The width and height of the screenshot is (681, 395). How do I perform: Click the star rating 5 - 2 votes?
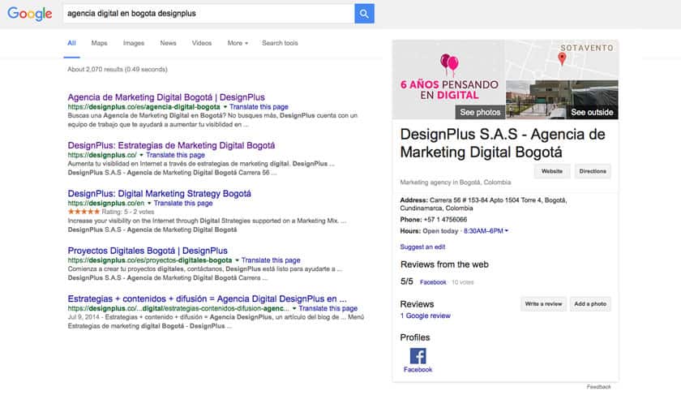tap(111, 212)
